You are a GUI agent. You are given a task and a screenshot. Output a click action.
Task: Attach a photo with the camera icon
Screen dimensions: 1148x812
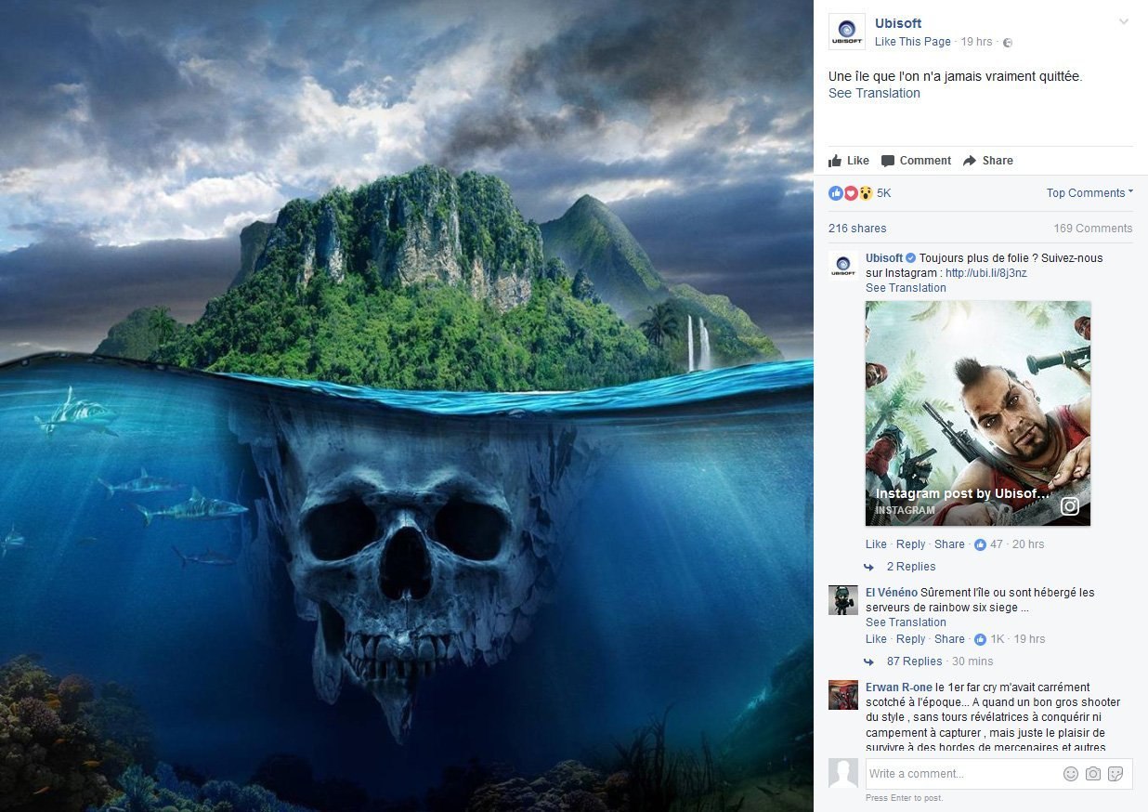point(1093,774)
